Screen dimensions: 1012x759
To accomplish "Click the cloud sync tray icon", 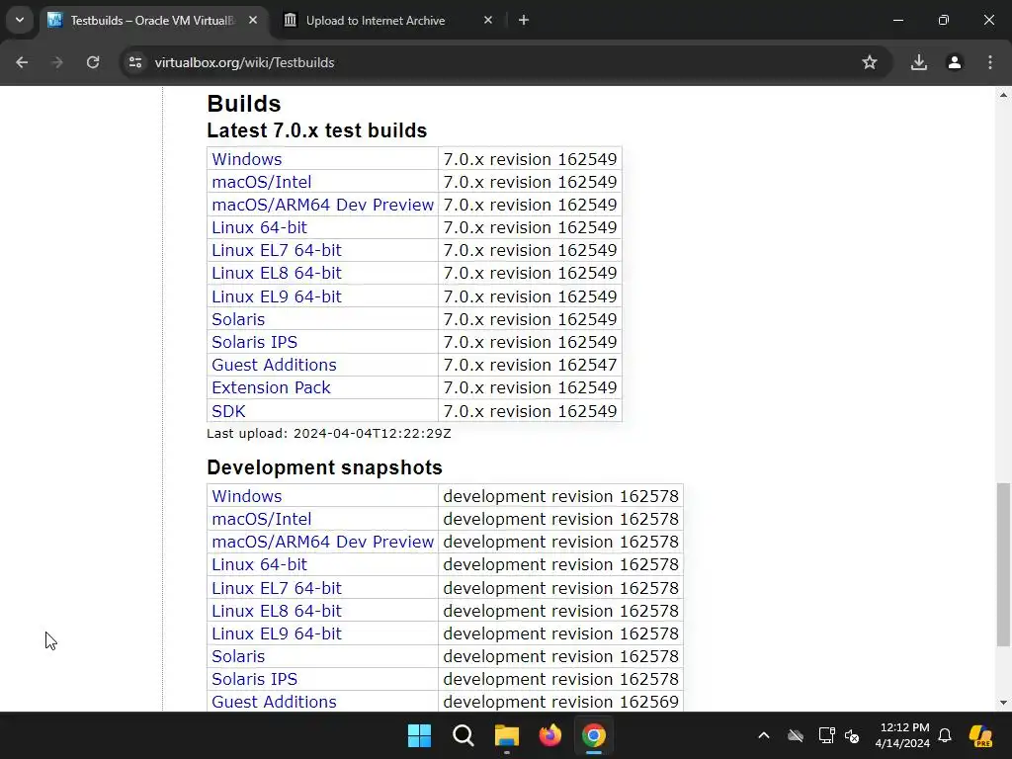I will click(x=796, y=735).
